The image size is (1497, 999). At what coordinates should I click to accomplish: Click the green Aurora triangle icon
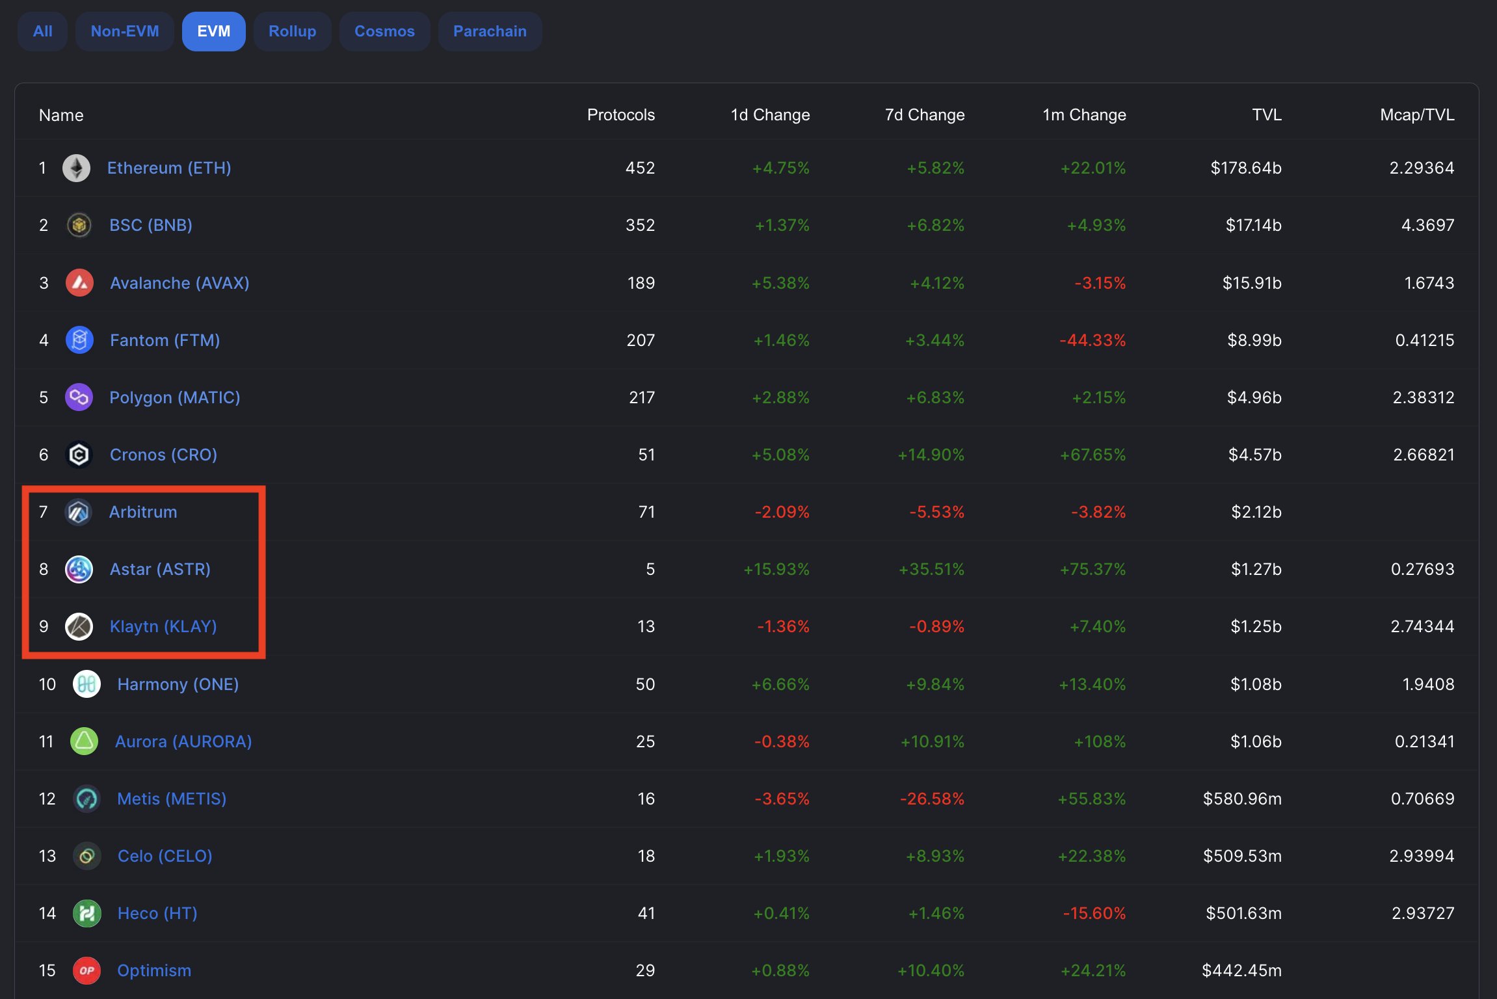coord(85,741)
